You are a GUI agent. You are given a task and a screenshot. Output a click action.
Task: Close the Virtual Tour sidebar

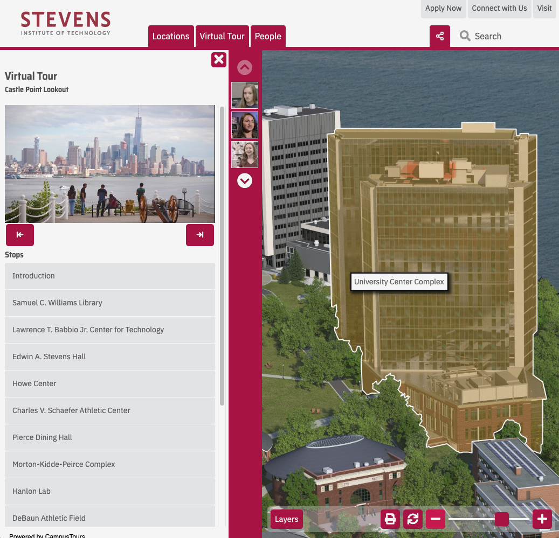pyautogui.click(x=218, y=60)
